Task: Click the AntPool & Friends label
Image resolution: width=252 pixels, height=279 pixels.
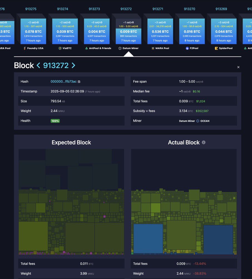Action: 100,48
